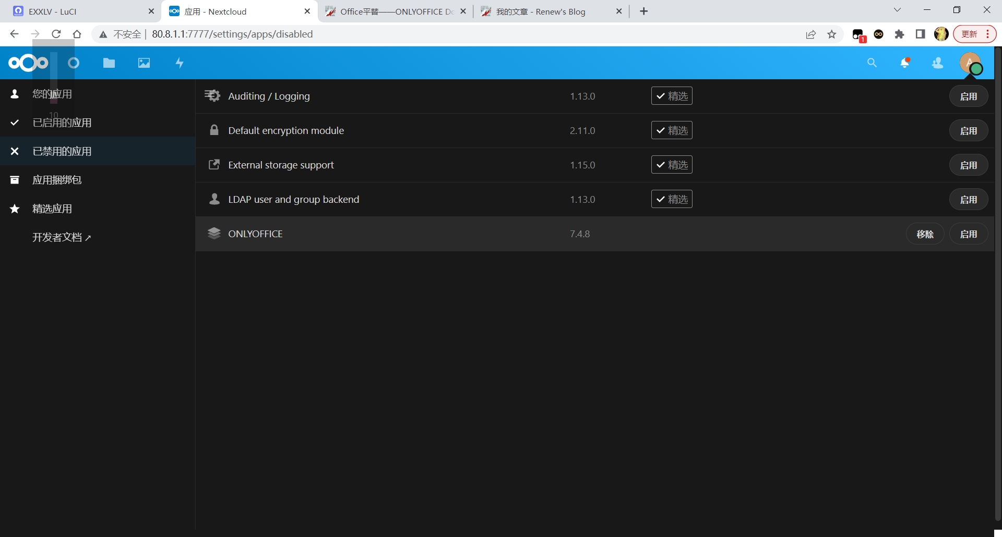Select the 已启用的应用 sidebar category

[x=62, y=123]
